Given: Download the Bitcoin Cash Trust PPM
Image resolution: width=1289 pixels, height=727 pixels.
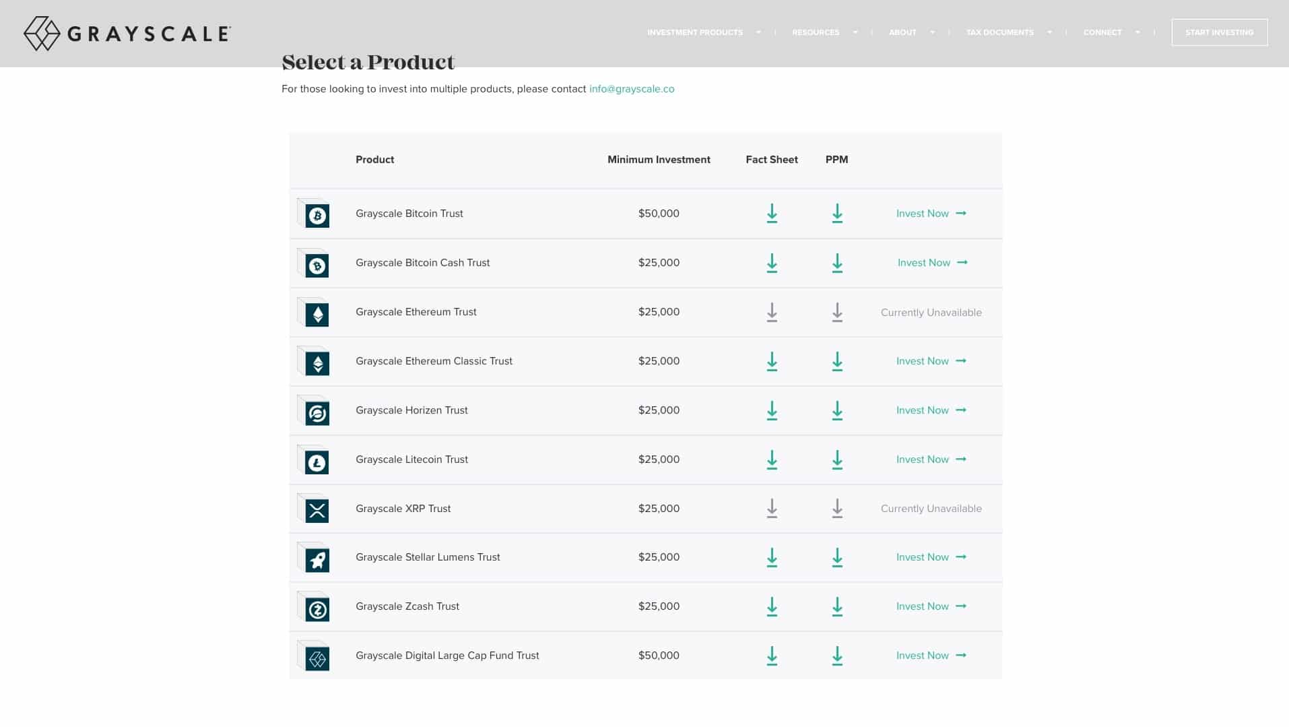Looking at the screenshot, I should point(836,263).
